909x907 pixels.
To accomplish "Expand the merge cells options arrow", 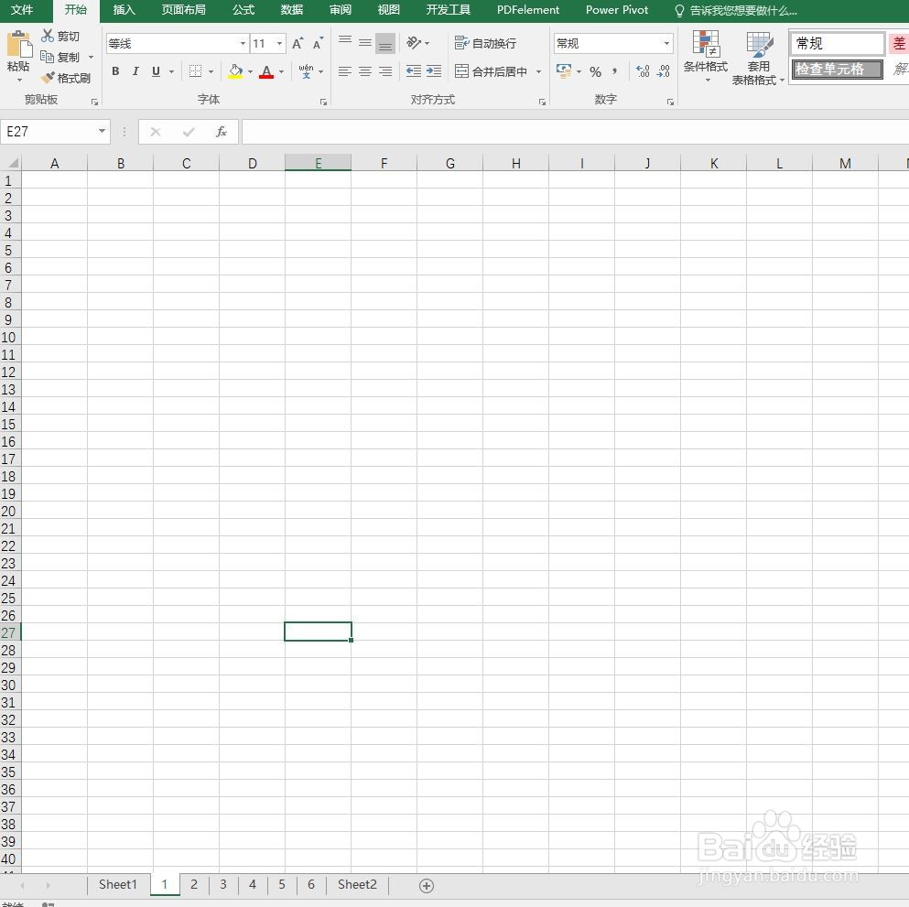I will (538, 71).
